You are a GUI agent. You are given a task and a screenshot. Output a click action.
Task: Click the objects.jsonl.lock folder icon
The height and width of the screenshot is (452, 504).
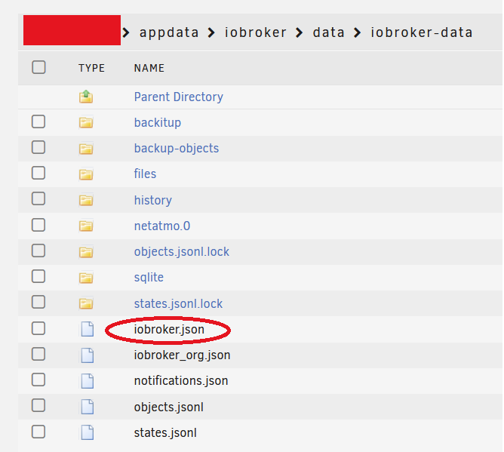[86, 252]
